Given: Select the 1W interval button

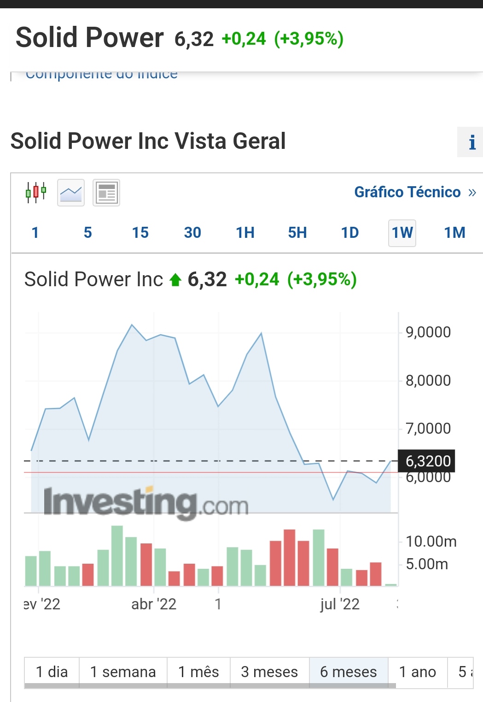Looking at the screenshot, I should (402, 233).
